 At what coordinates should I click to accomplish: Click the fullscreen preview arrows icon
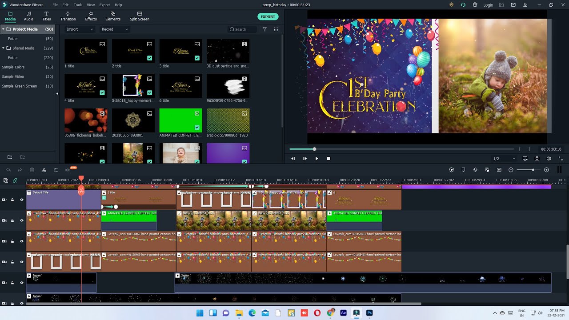(561, 159)
